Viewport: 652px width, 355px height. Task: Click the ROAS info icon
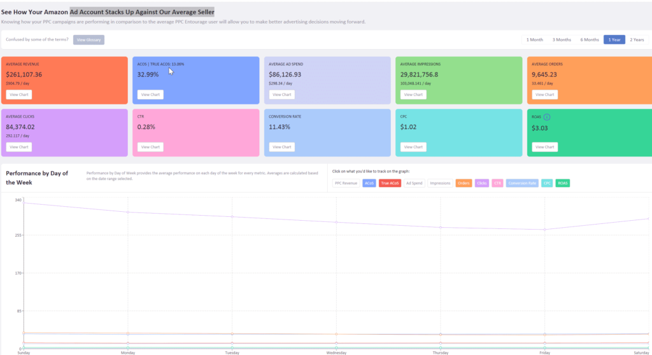(547, 117)
